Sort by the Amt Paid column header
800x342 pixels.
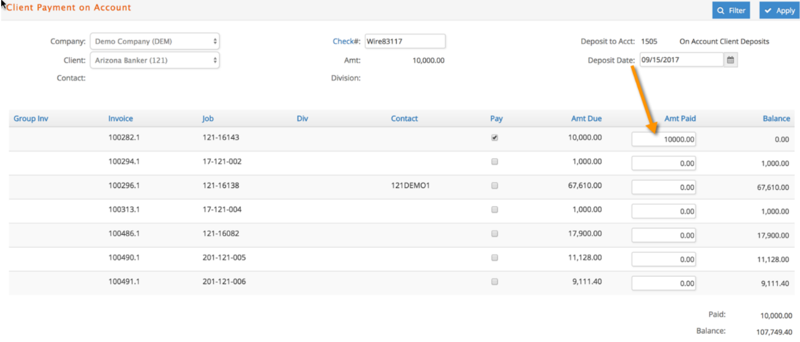[680, 119]
